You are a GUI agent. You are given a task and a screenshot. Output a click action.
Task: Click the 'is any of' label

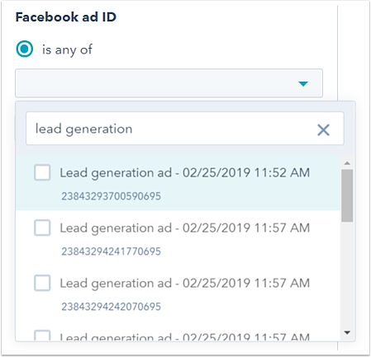click(67, 49)
